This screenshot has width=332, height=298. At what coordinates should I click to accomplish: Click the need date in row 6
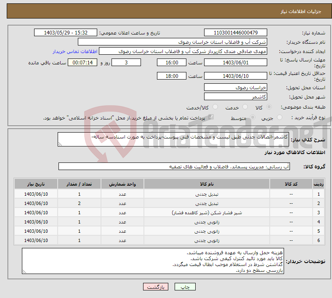36,240
